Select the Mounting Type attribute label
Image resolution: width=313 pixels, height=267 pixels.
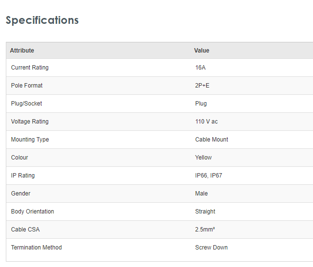(x=30, y=140)
